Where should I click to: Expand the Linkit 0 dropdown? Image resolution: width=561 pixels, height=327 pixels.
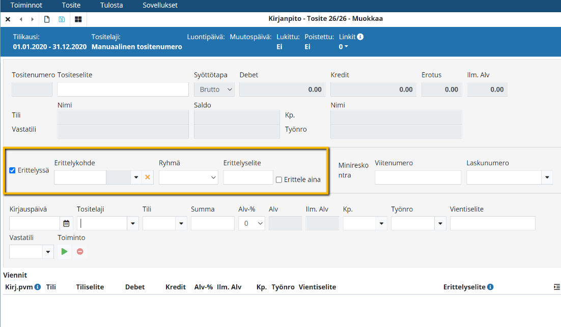tap(344, 47)
